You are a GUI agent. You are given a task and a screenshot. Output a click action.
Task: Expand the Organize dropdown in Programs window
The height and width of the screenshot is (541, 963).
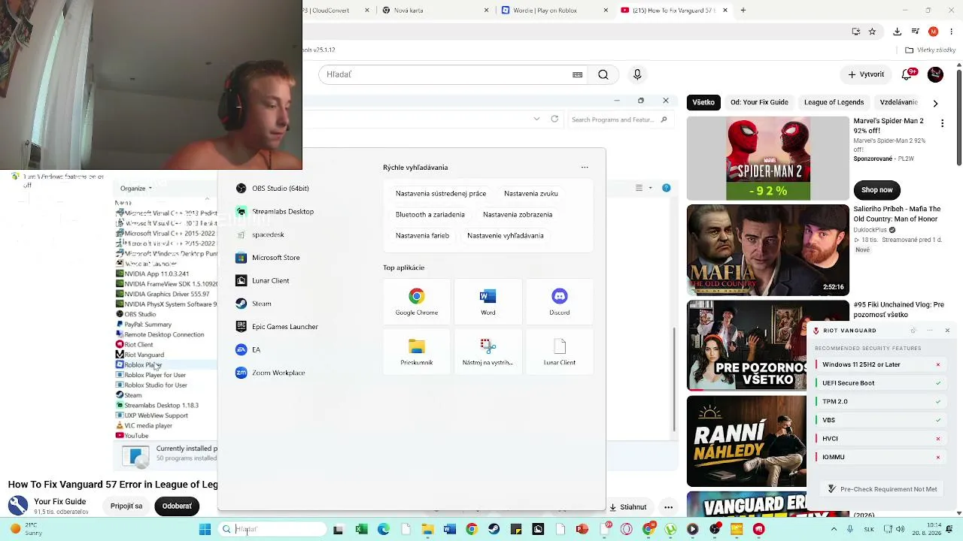[x=136, y=188]
